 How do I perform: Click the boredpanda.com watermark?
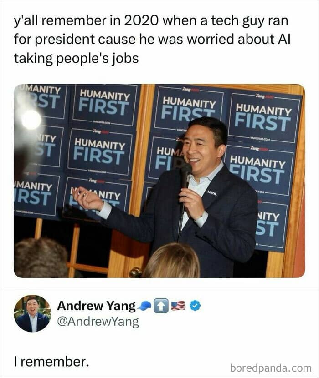pyautogui.click(x=271, y=368)
